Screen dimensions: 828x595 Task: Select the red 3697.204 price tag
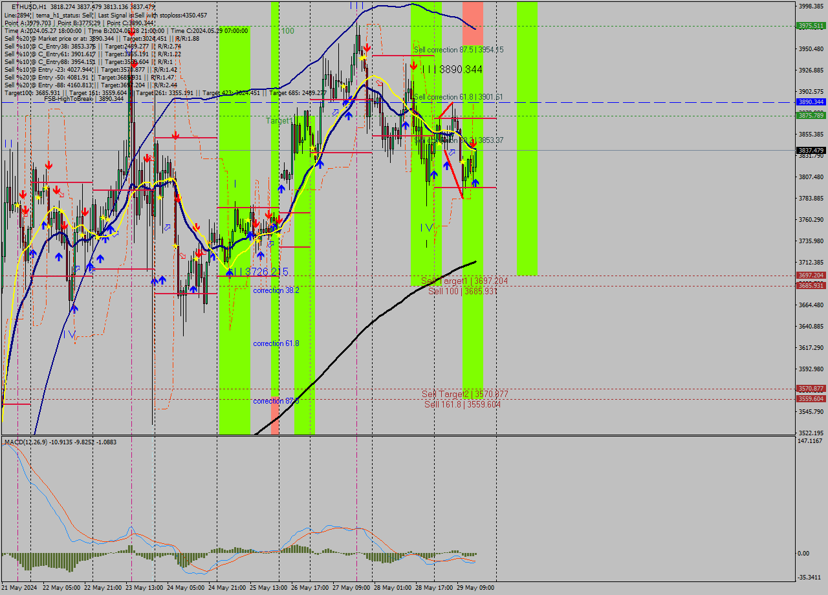pos(811,276)
